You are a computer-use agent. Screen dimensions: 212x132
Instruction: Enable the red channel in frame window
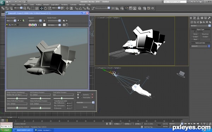tap(30, 25)
